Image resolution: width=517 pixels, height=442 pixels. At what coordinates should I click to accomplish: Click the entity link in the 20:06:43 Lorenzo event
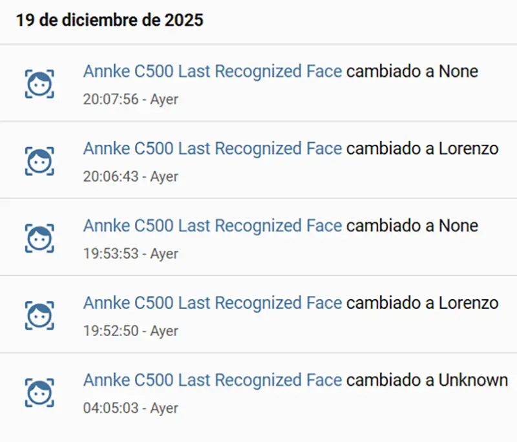[x=212, y=149]
